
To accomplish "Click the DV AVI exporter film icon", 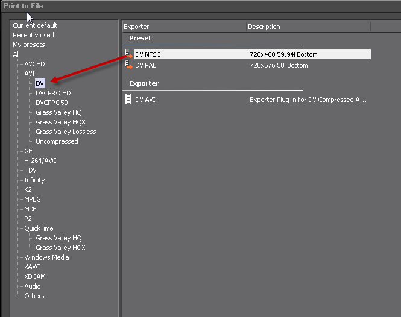I will (x=128, y=100).
